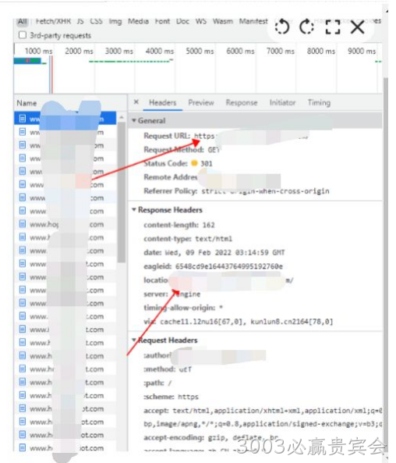Click the timing-allow-origin header
This screenshot has width=396, height=463.
coord(183,308)
